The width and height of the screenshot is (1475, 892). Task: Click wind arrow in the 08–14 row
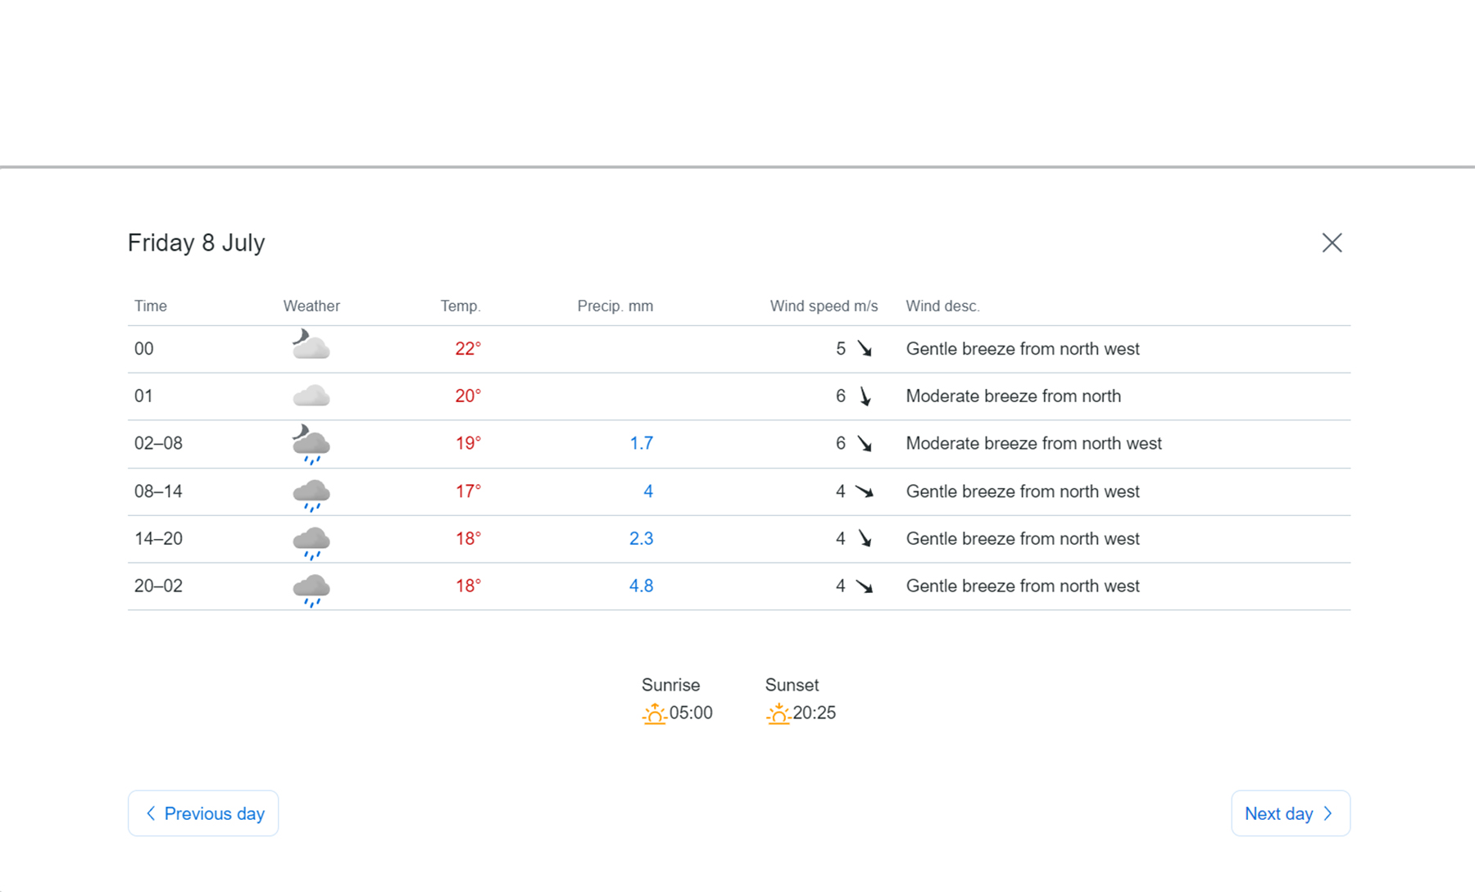point(865,491)
